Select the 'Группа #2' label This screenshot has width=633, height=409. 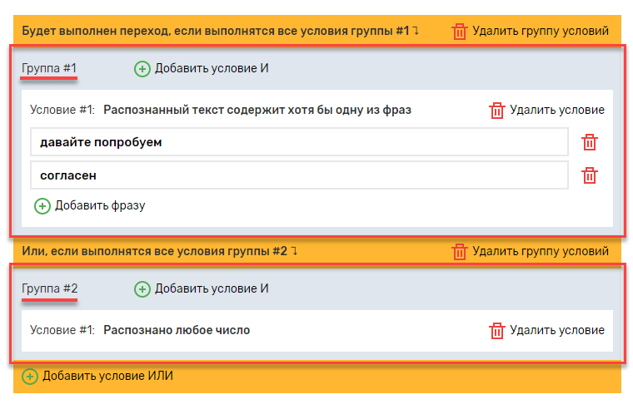[50, 288]
